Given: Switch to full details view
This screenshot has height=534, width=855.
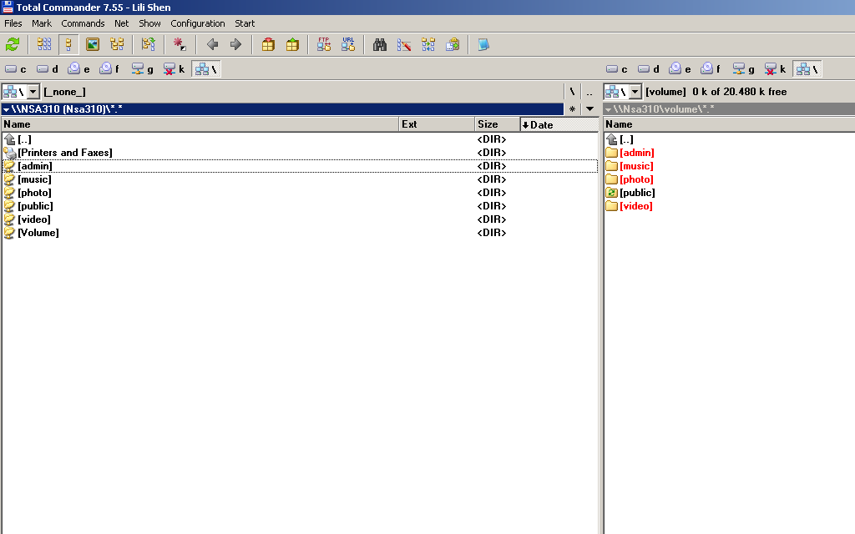Looking at the screenshot, I should point(68,45).
